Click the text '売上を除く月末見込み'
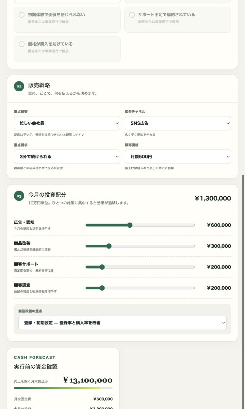This screenshot has height=409, width=245. [31, 381]
